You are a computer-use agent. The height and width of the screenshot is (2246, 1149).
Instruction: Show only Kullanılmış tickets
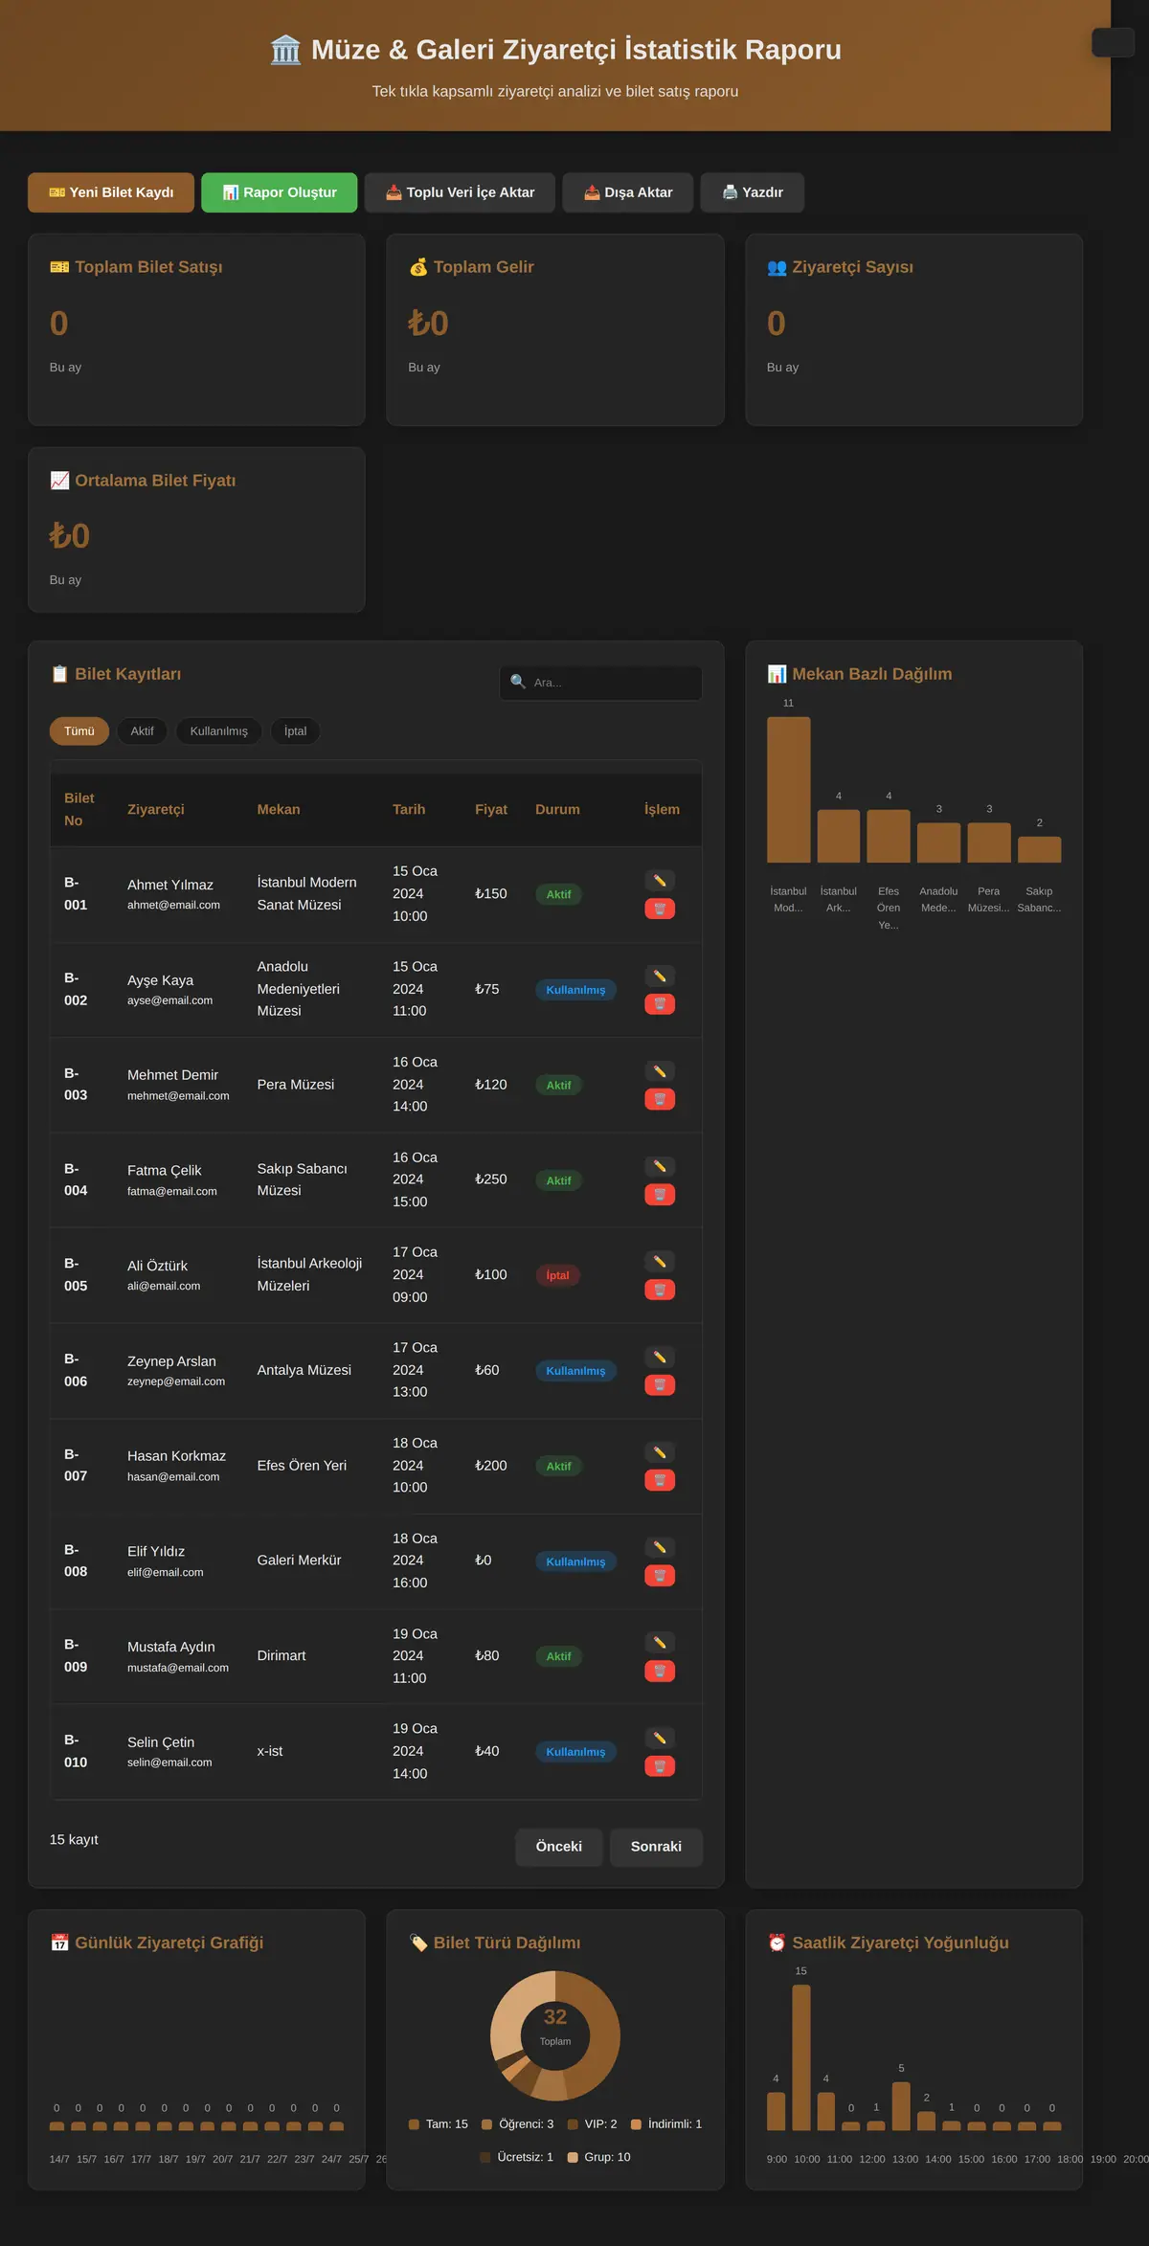click(218, 731)
